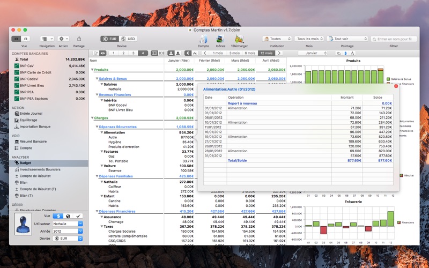Show 3 mois period
Screen dimensions: 429x268
[234, 53]
